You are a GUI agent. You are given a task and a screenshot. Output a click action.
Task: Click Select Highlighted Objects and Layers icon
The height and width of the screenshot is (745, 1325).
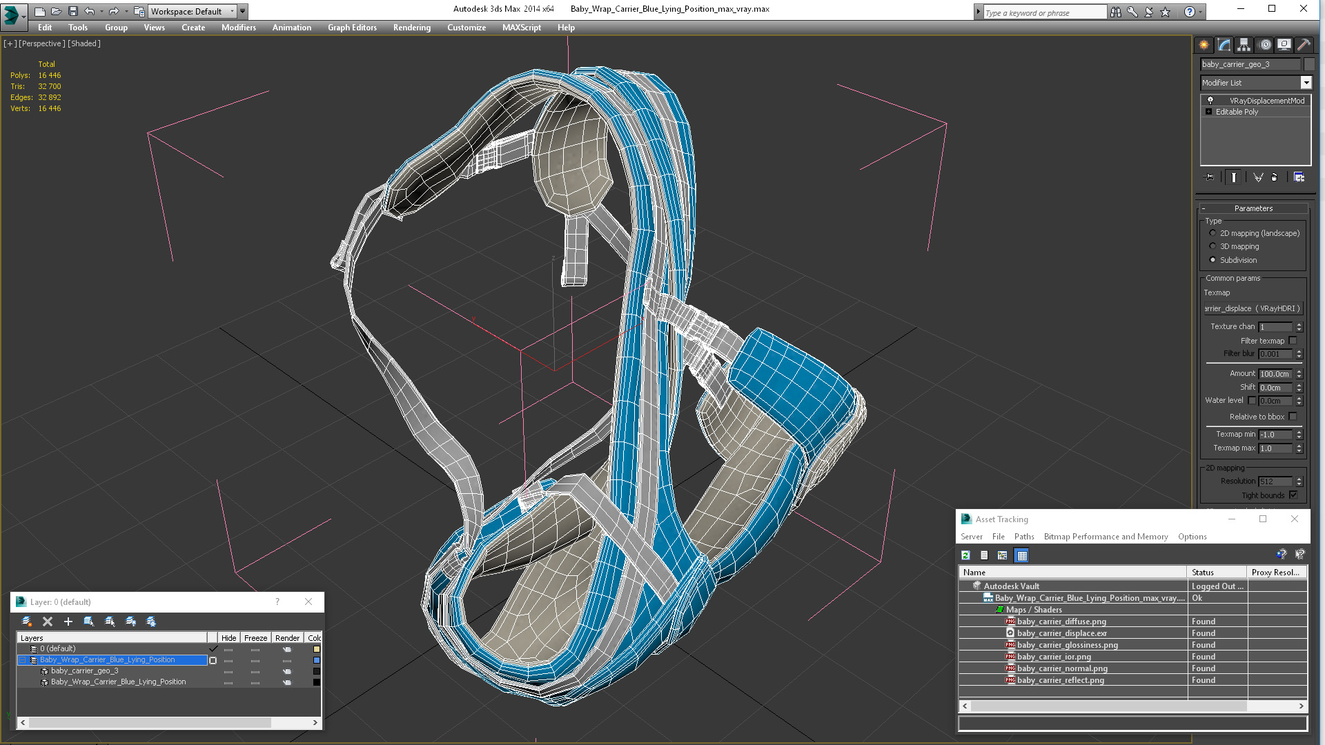click(x=89, y=622)
